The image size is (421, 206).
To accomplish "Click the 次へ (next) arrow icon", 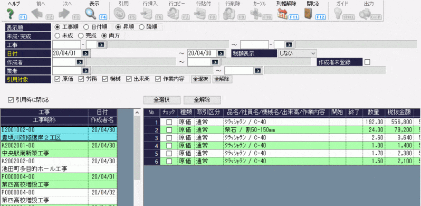I will (x=64, y=13).
